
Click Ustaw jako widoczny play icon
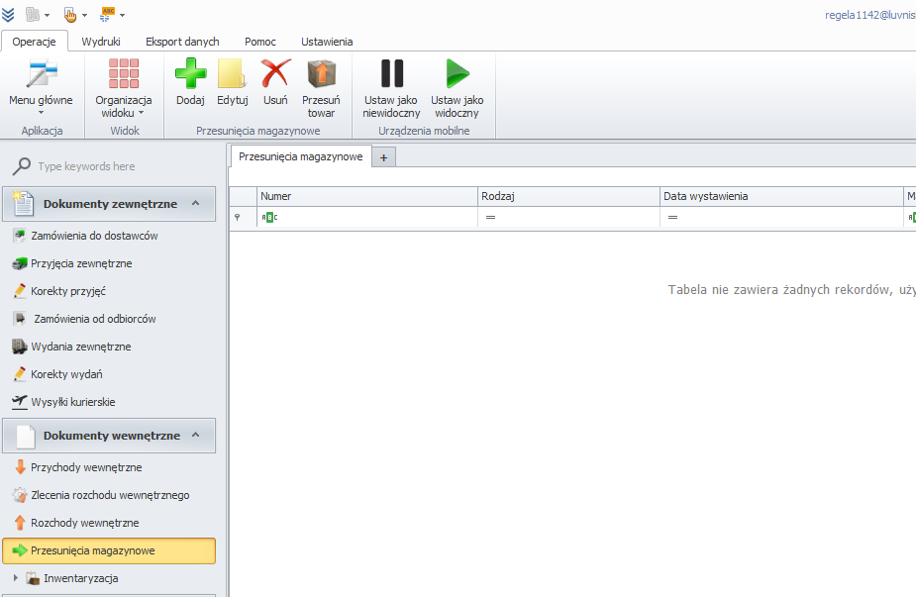[457, 73]
